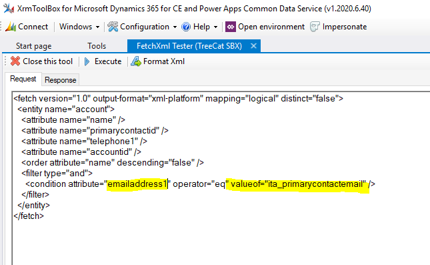Click the Connect chart icon
The image size is (430, 265).
11,27
